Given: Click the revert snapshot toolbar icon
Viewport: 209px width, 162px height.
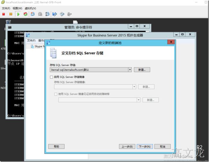Looking at the screenshot, I should point(40,14).
